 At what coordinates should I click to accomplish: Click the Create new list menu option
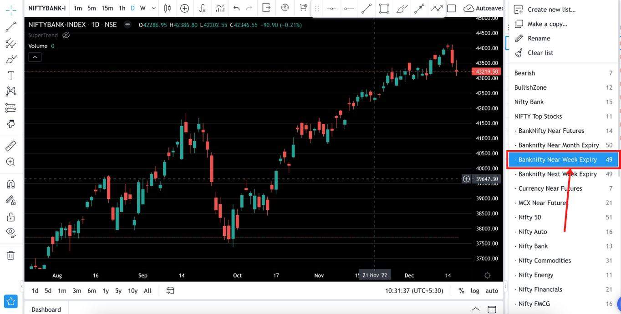coord(550,9)
